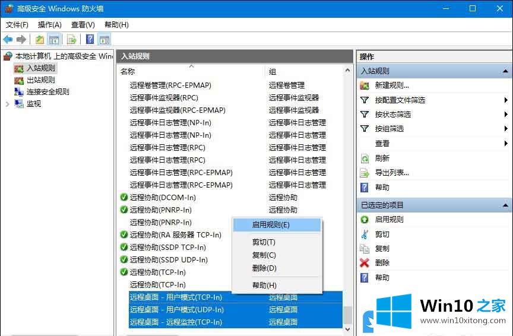Image resolution: width=513 pixels, height=336 pixels.
Task: Click the Export list toolbar icon
Action: click(71, 40)
